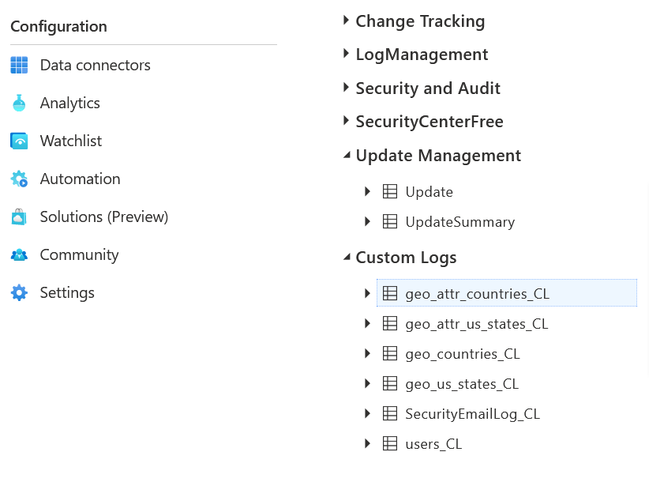Expand the SecurityEmailLog_CL table arrow

[x=367, y=413]
